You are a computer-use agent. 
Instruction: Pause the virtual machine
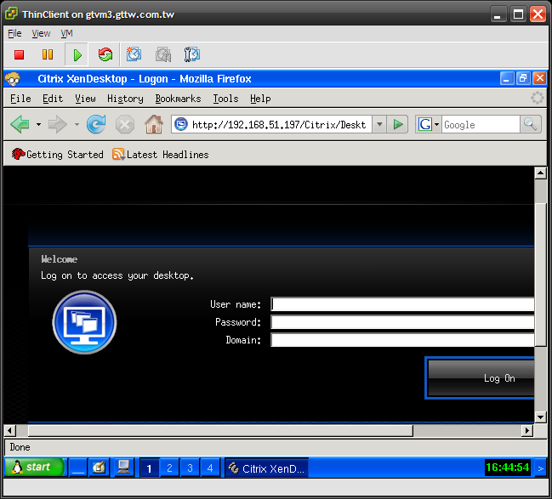click(x=48, y=54)
